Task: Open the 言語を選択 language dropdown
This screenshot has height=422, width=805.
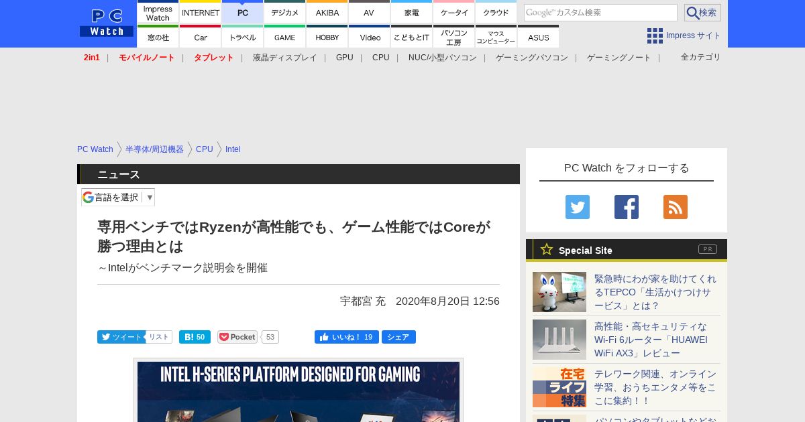Action: point(118,197)
